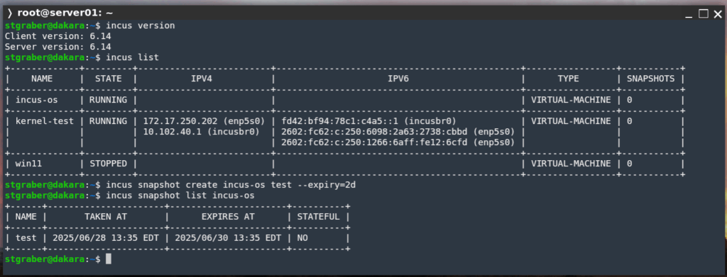Screen dimensions: 727x277
Task: Click the terminal prompt chevron icon in title bar
Action: coord(9,13)
